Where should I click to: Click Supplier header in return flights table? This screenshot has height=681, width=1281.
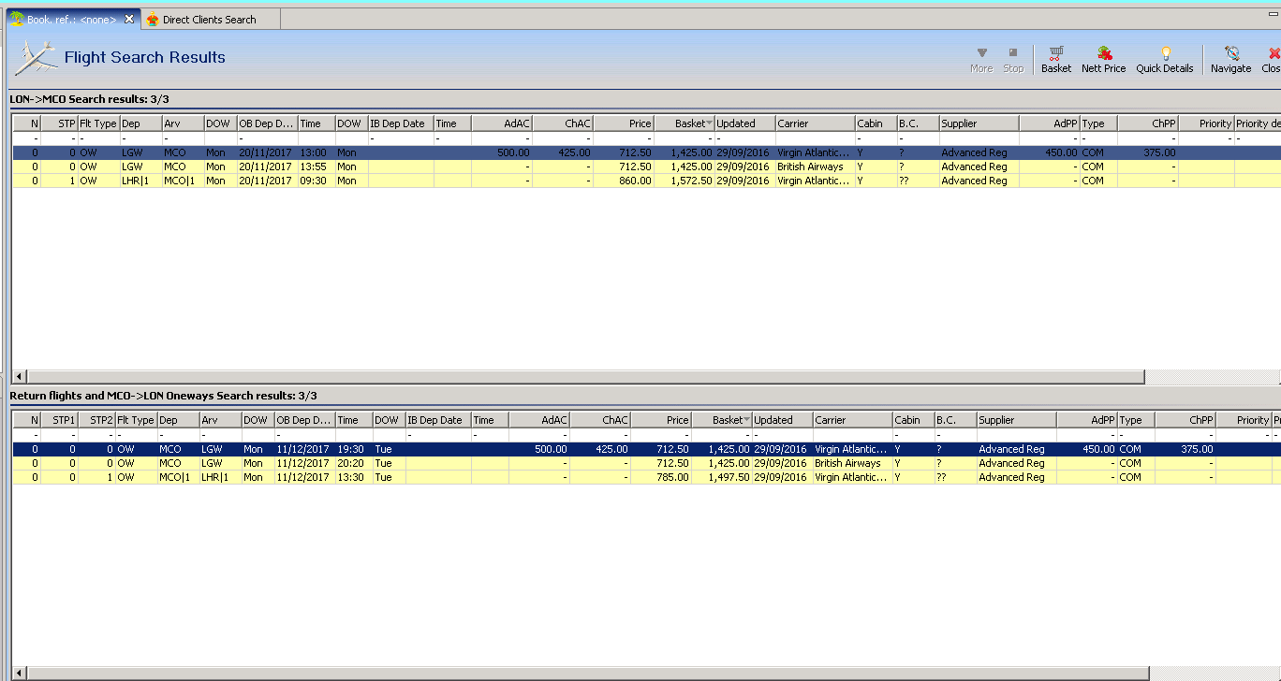click(1016, 420)
